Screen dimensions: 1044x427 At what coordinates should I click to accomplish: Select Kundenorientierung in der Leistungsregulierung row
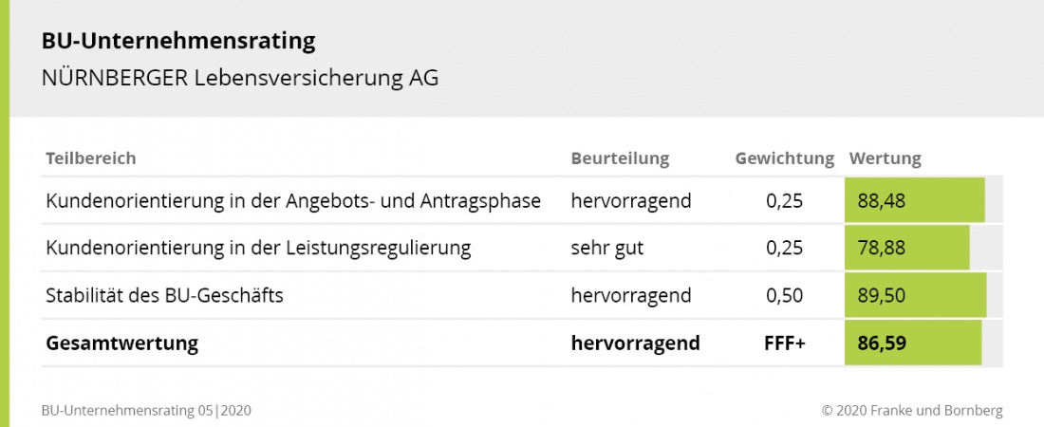521,248
